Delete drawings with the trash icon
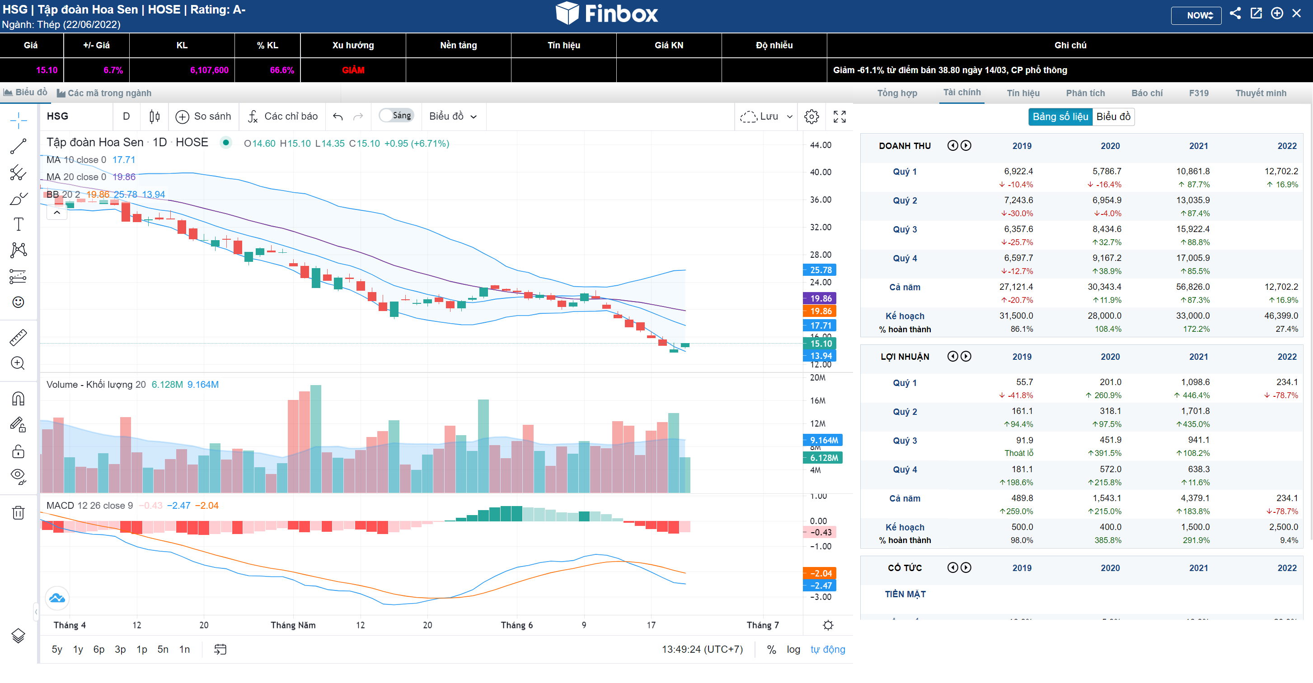Image resolution: width=1313 pixels, height=683 pixels. pyautogui.click(x=19, y=512)
